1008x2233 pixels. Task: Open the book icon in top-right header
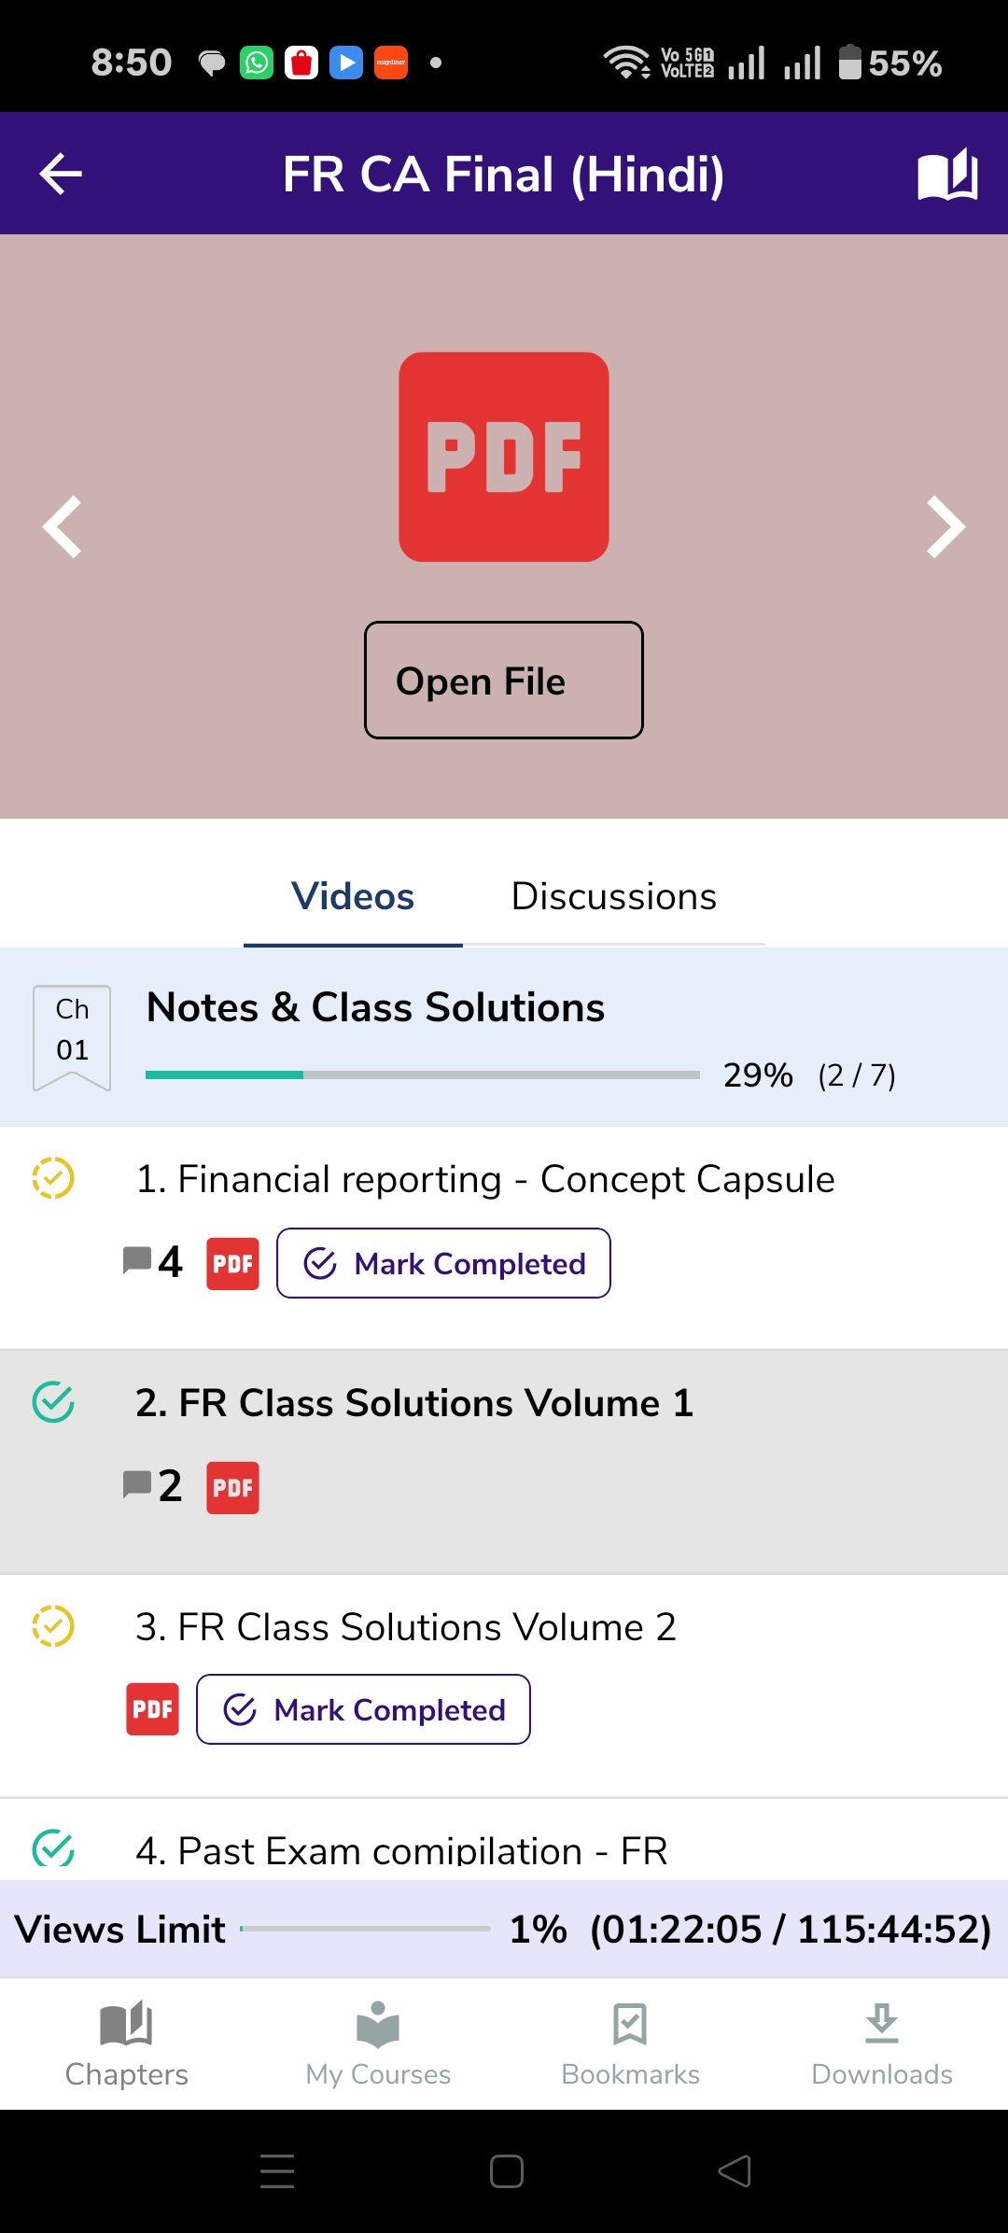click(947, 174)
